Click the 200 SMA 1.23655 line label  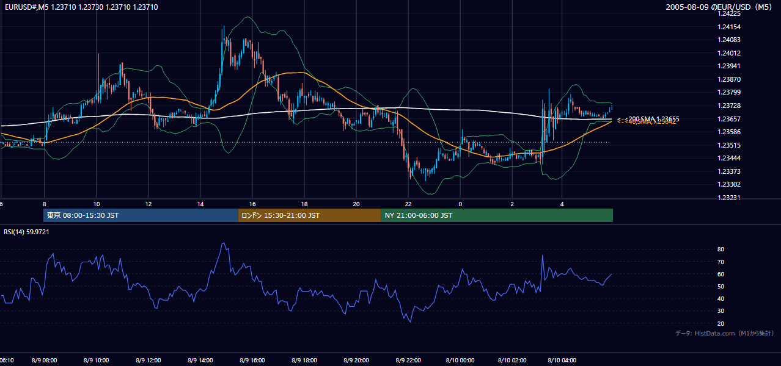[x=648, y=119]
